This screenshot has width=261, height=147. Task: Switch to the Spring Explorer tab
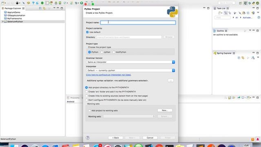click(224, 53)
